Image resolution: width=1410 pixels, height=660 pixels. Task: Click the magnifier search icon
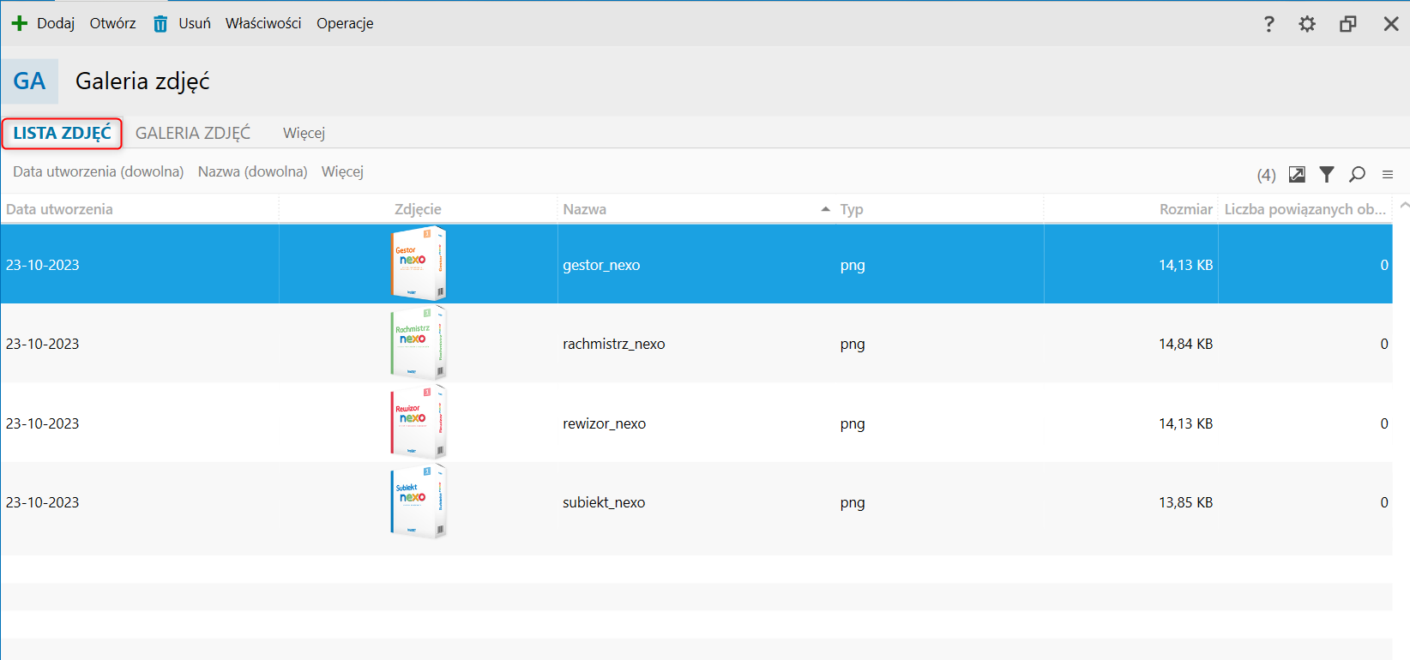tap(1357, 175)
